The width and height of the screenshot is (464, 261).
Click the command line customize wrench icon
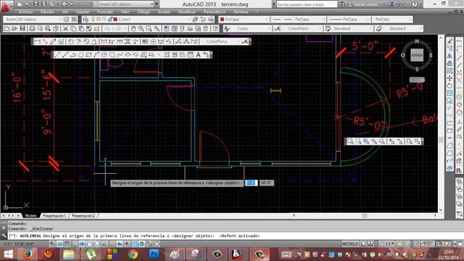[4, 236]
